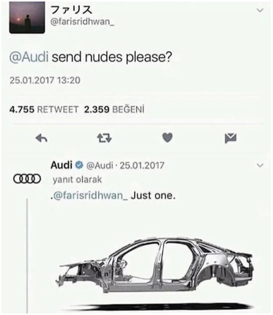Image resolution: width=273 pixels, height=315 pixels.
Task: Open farisridhwan_ sunset profile picture
Action: 27,18
